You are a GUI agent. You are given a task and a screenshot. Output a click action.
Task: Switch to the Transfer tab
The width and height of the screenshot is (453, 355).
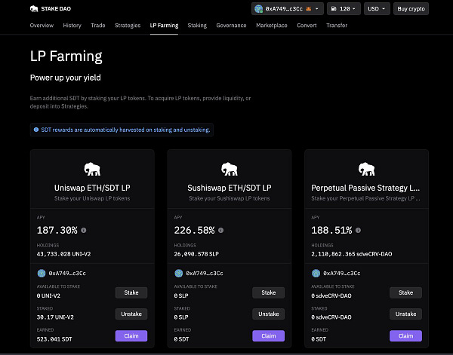pos(337,26)
